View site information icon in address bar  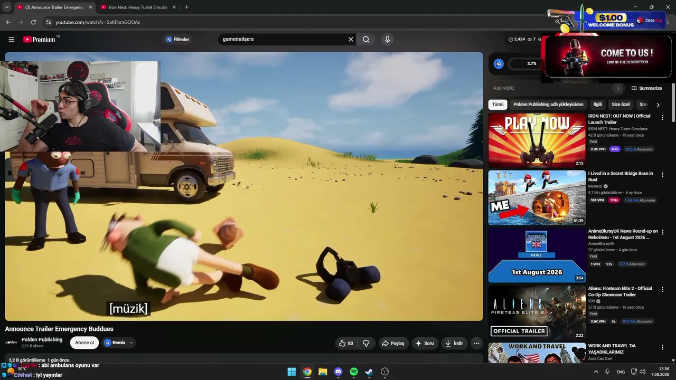(48, 22)
